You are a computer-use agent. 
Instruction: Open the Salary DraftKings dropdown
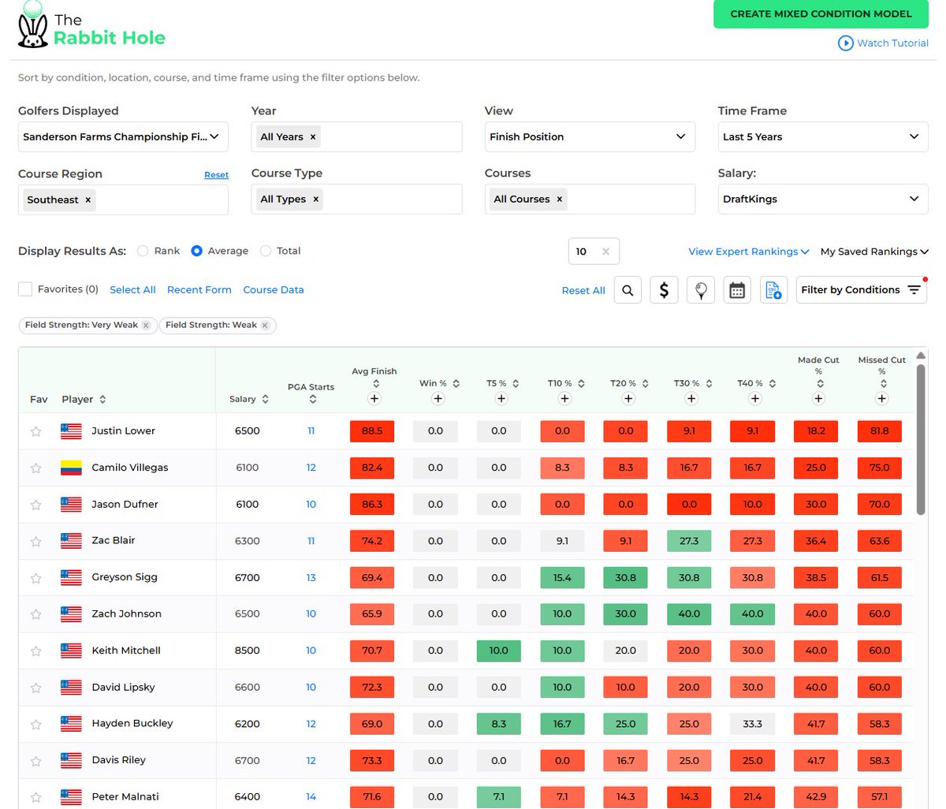click(823, 199)
